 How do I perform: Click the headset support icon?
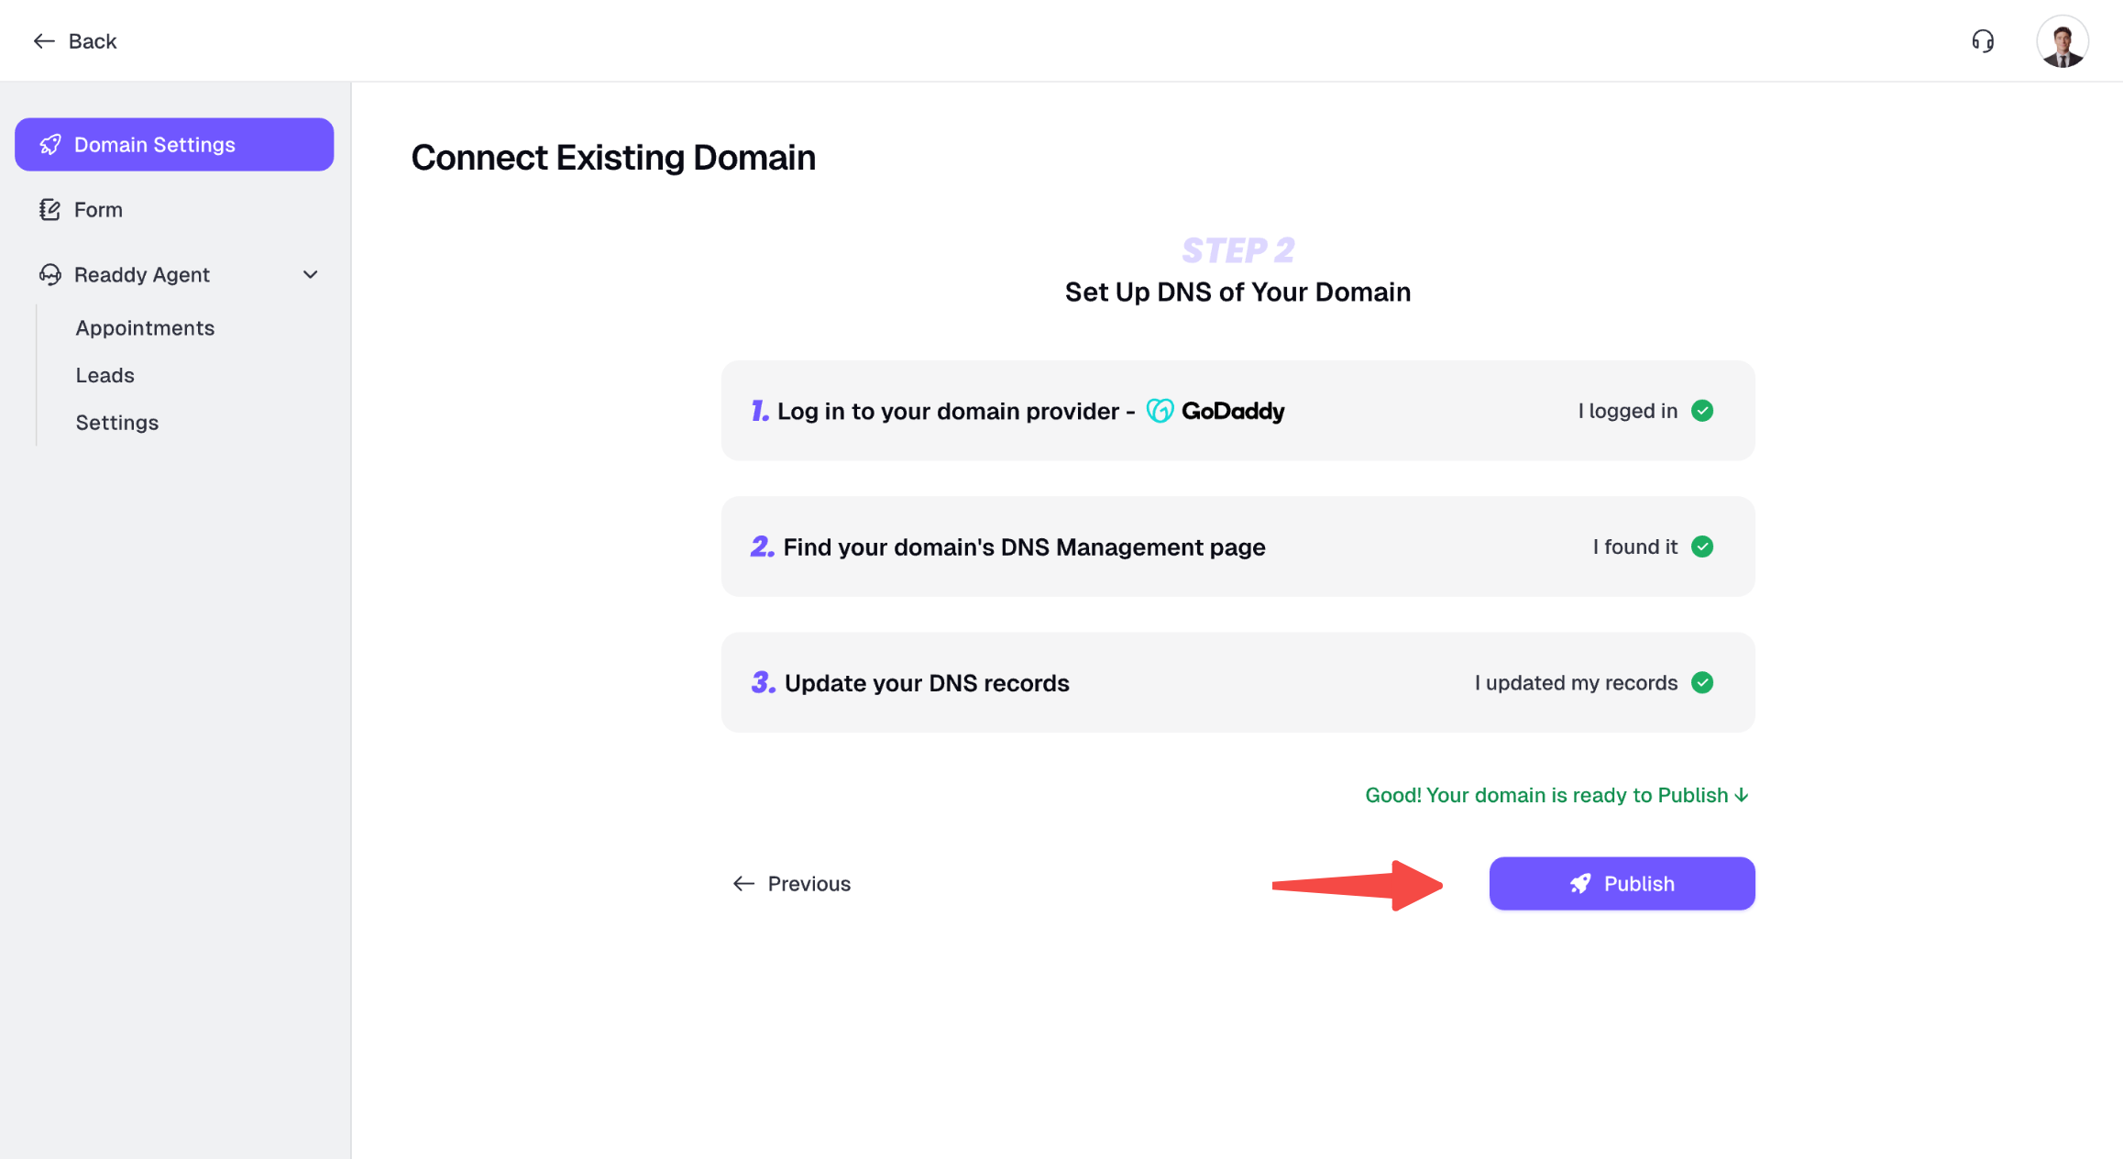(1983, 41)
